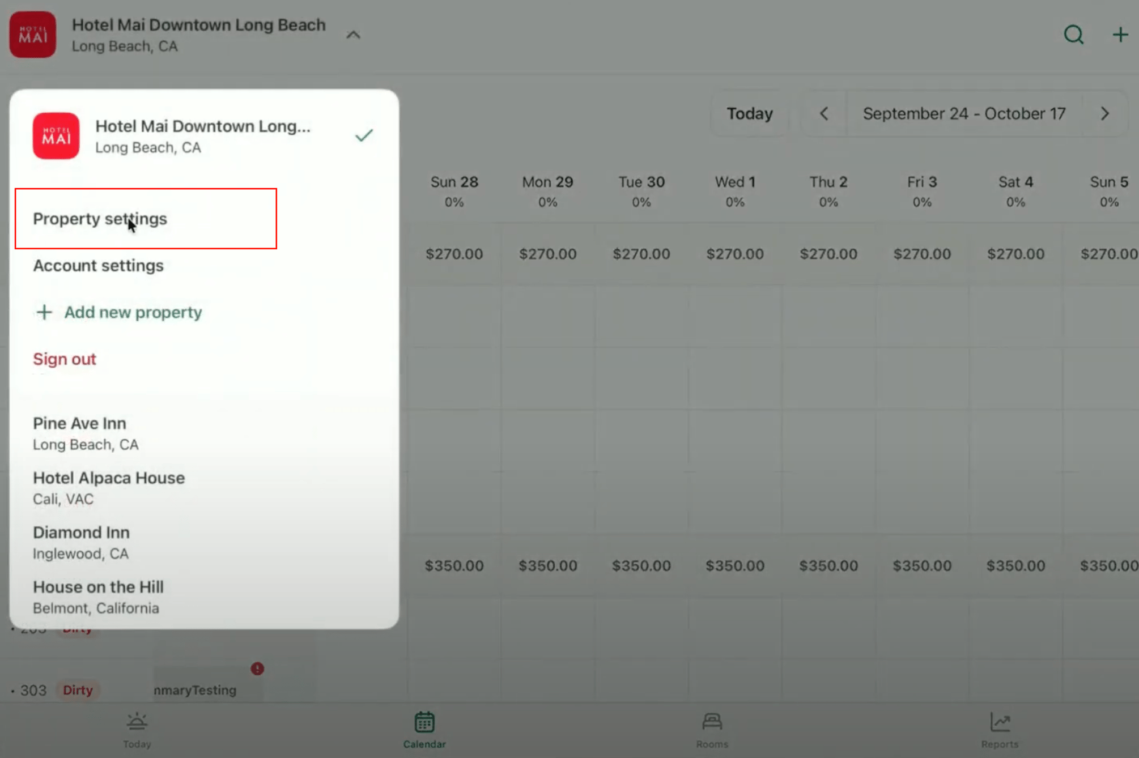Screen dimensions: 1139x758
Task: Click the Today button
Action: pyautogui.click(x=749, y=114)
